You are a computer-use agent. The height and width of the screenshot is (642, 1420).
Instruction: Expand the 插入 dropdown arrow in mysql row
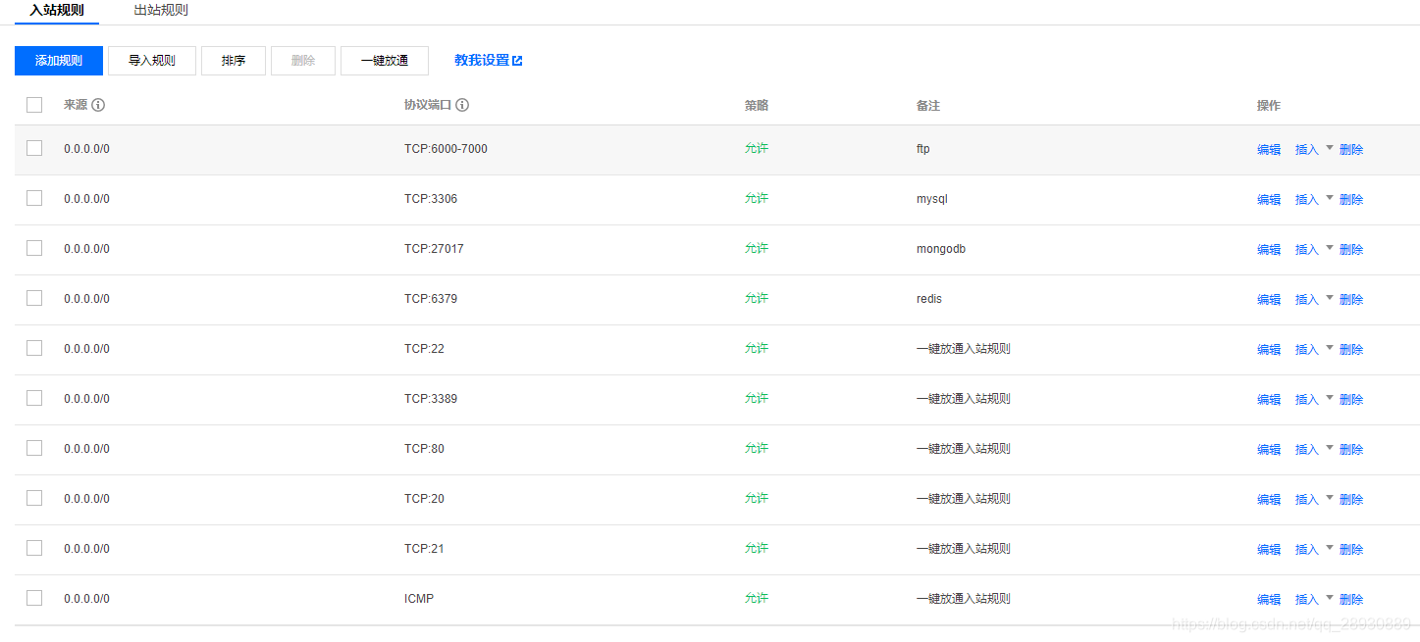point(1330,198)
